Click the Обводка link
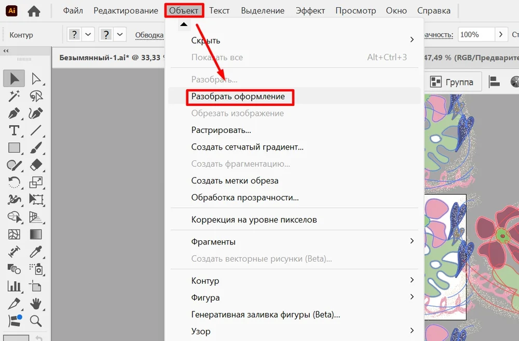 click(x=149, y=35)
